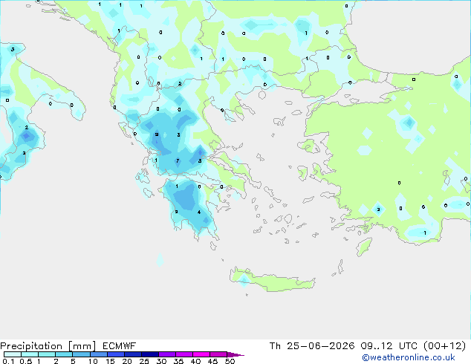Select the 30–35 mm purple legend swatch
This screenshot has width=471, height=364.
click(166, 354)
